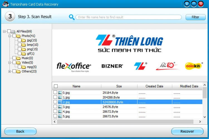Select mpg(5) label in the tree
This screenshot has height=139, width=209.
(32, 67)
